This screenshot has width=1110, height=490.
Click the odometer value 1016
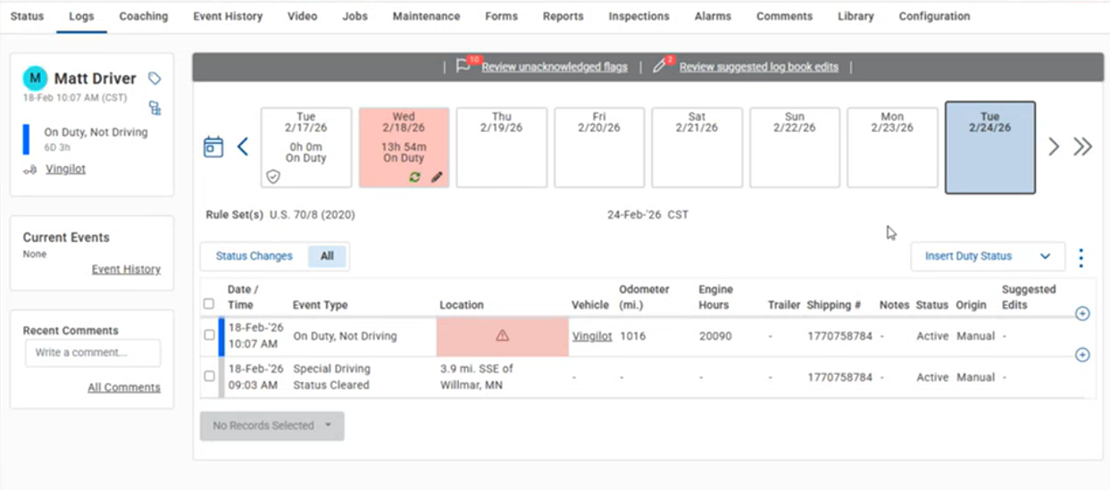[632, 336]
